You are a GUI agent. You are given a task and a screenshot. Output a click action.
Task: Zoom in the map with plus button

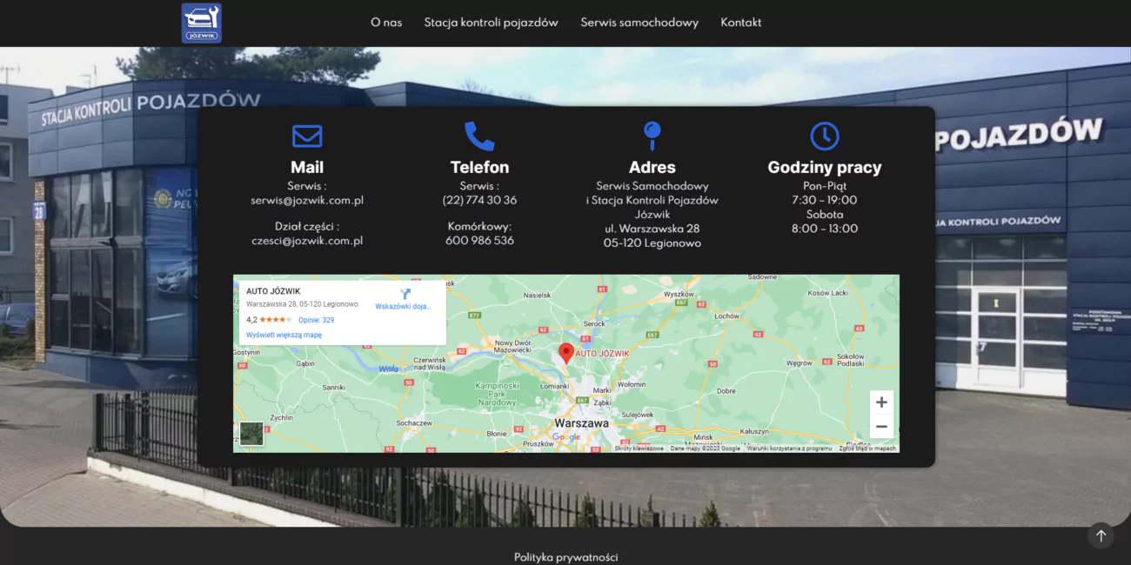[x=881, y=402]
